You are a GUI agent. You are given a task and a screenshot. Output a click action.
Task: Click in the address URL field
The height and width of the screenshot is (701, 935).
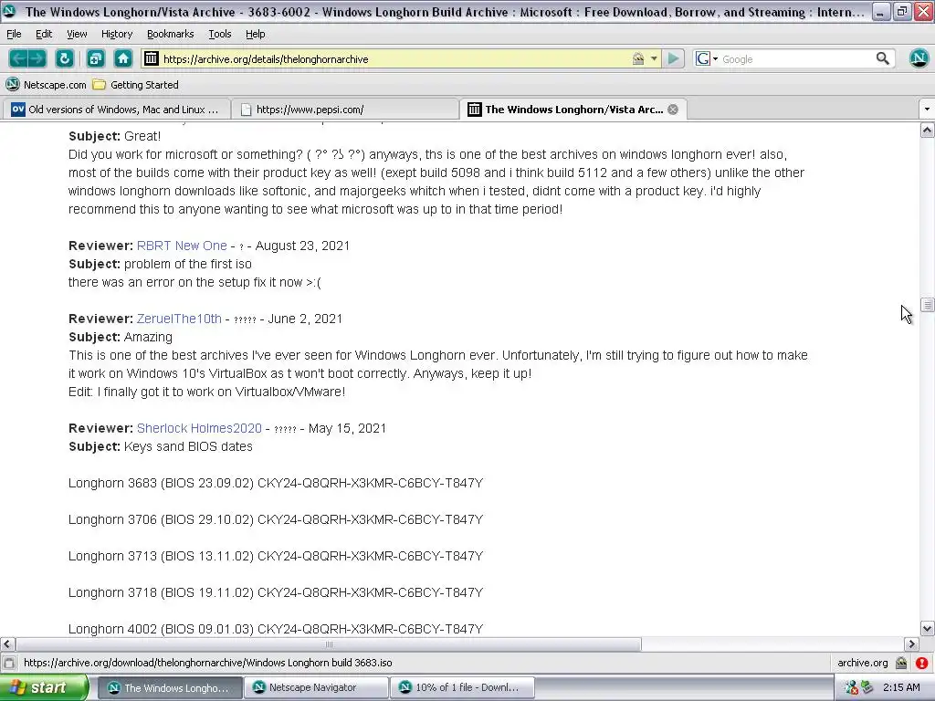[x=394, y=59]
